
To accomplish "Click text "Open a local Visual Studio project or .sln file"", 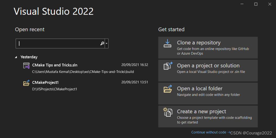I will click(211, 72).
